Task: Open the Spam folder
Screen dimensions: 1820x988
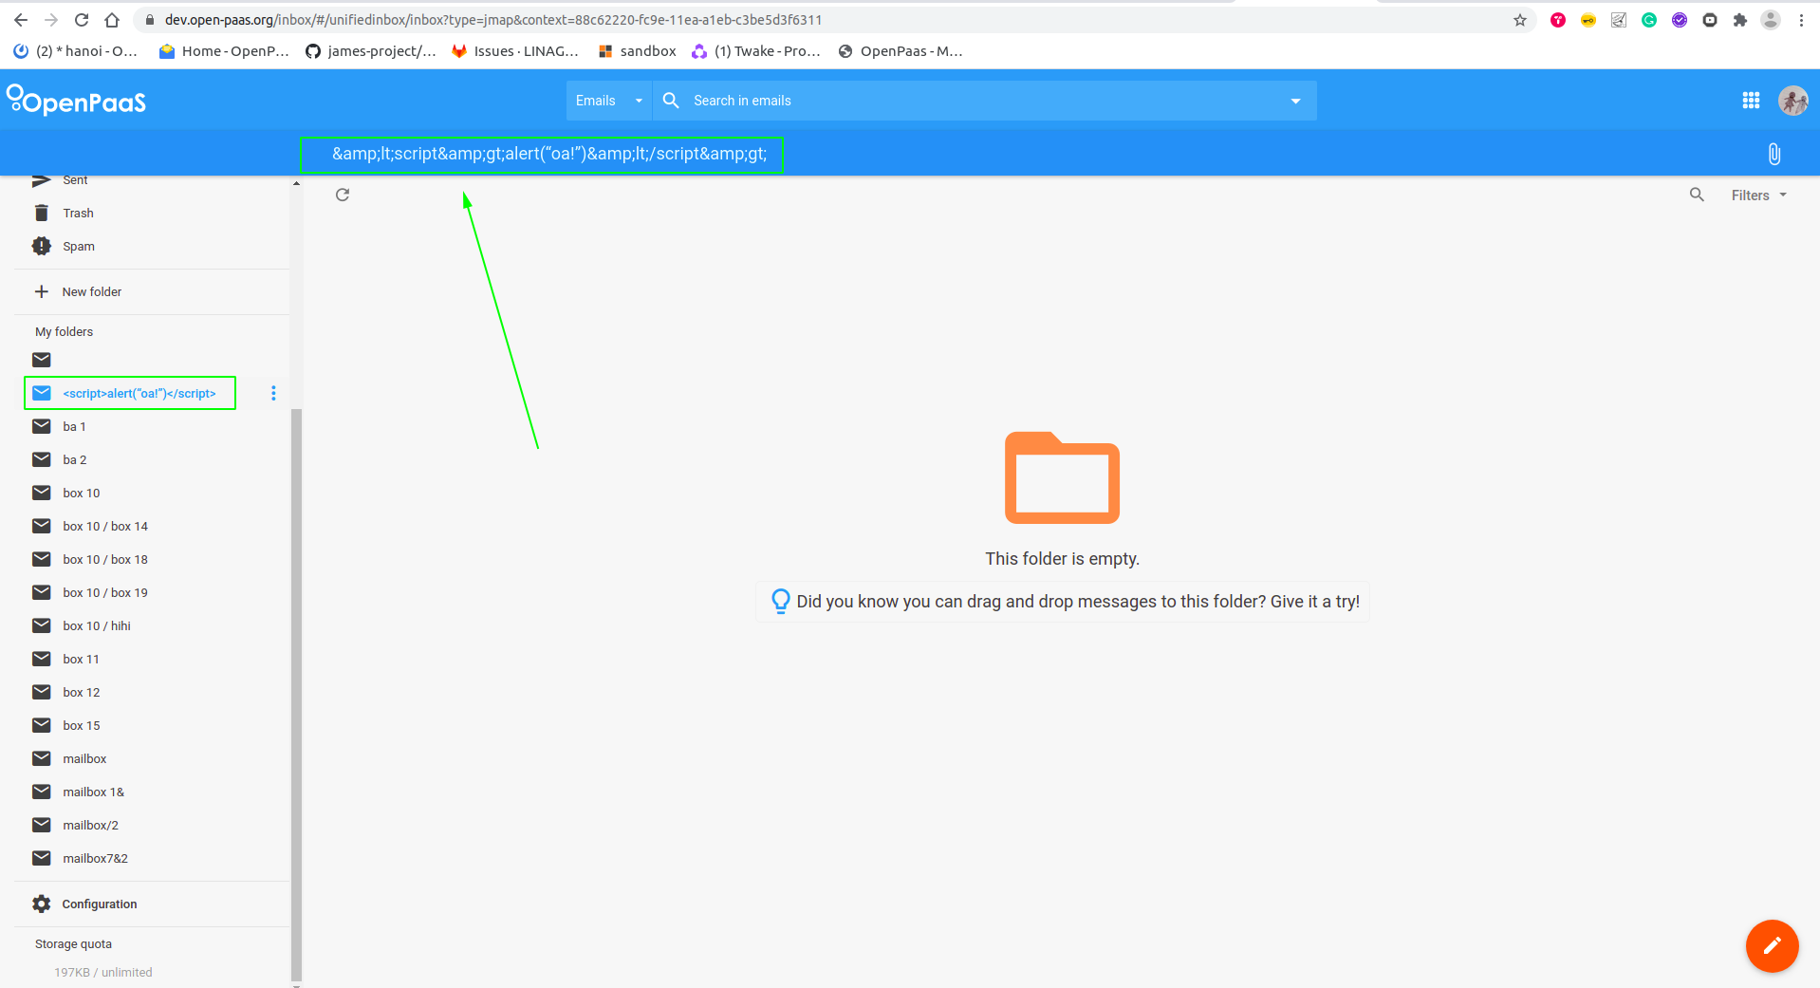Action: coord(78,246)
